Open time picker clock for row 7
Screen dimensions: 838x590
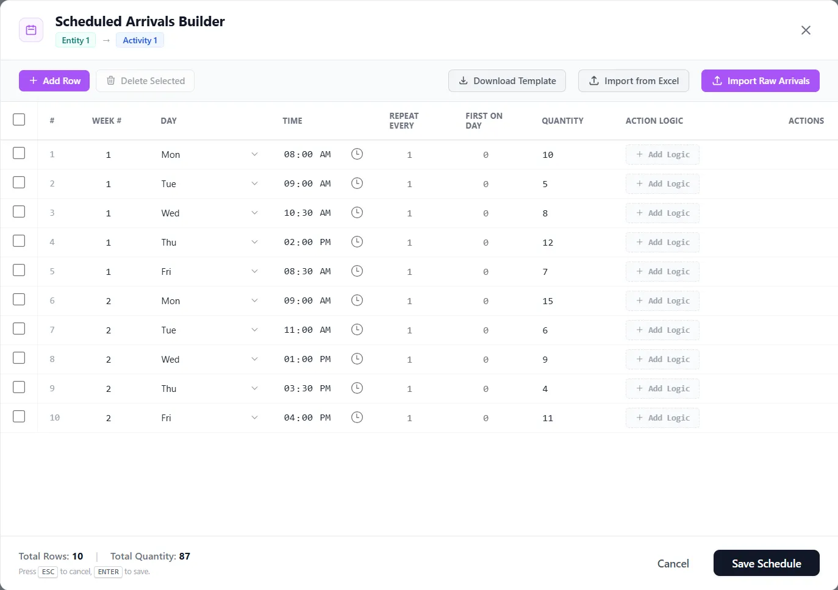click(357, 330)
